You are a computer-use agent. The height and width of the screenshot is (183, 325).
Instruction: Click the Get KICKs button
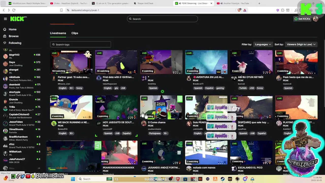pyautogui.click(x=302, y=19)
